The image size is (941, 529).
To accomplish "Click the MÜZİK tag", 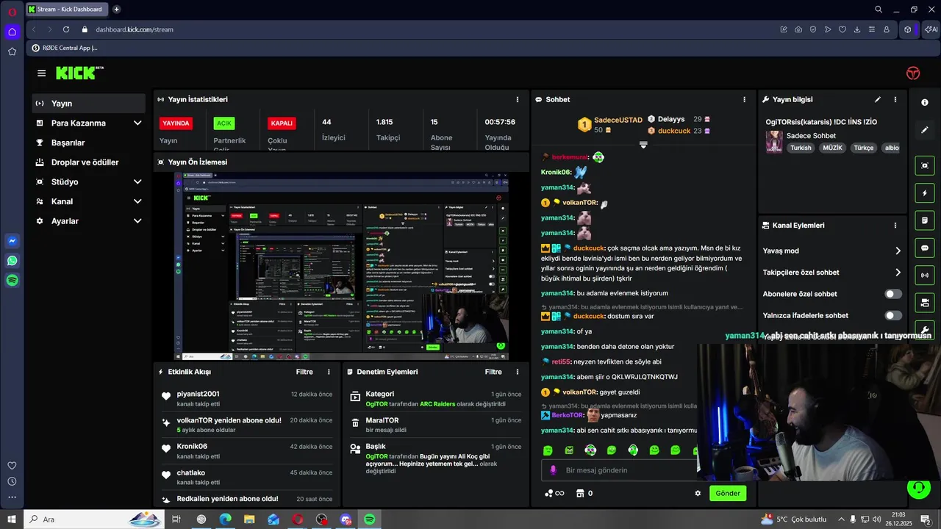I will click(x=833, y=148).
